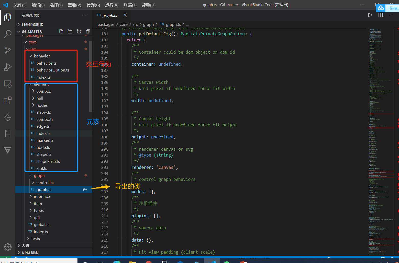Open the Search view in activity bar
The height and width of the screenshot is (263, 399).
click(x=8, y=34)
